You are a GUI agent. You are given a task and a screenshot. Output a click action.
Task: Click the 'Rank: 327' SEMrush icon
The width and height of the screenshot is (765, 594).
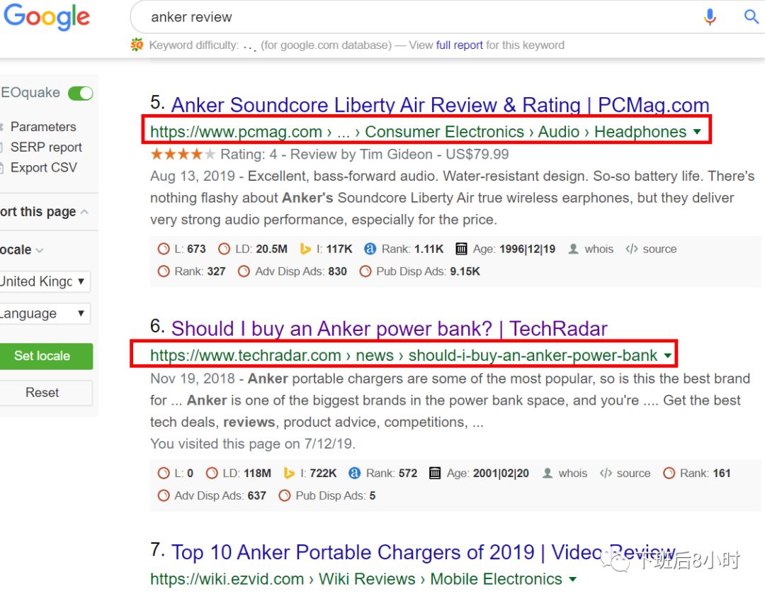(164, 271)
